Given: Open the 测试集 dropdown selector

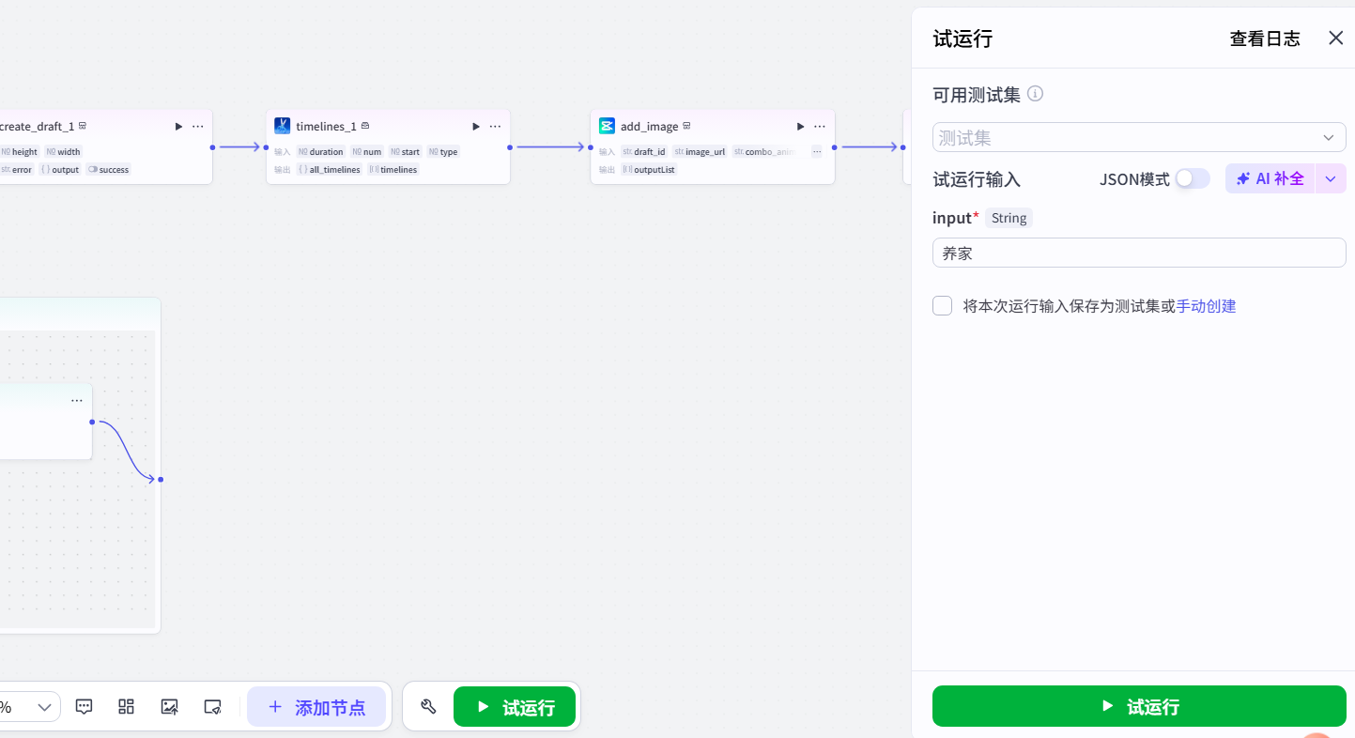Looking at the screenshot, I should 1138,137.
